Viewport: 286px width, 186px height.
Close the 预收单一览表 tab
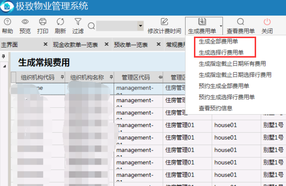coord(159,44)
